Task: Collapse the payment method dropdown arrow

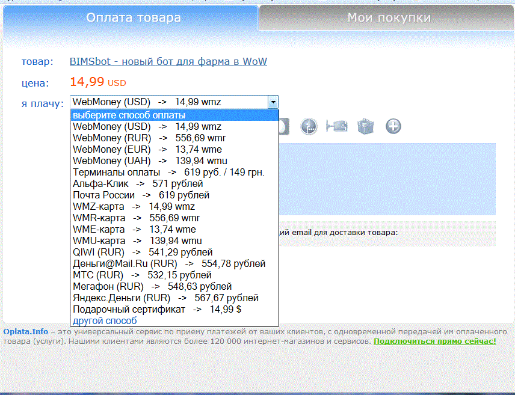Action: pos(273,102)
